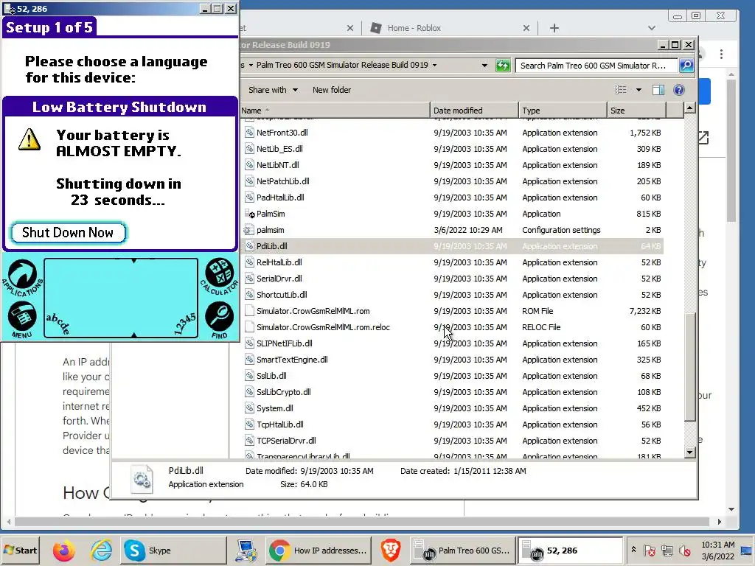Open a new browser tab with plus button
The image size is (755, 566).
pos(554,28)
